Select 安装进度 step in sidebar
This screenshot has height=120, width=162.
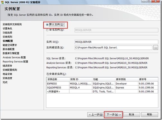click(x=8, y=78)
